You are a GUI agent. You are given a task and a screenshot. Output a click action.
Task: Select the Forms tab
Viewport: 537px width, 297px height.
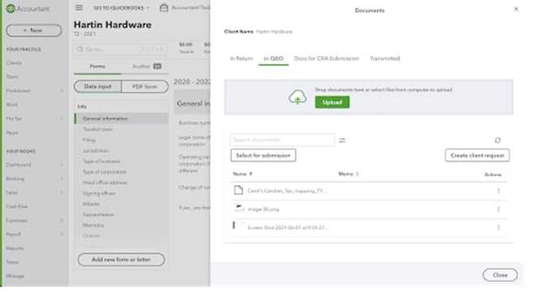coord(97,67)
